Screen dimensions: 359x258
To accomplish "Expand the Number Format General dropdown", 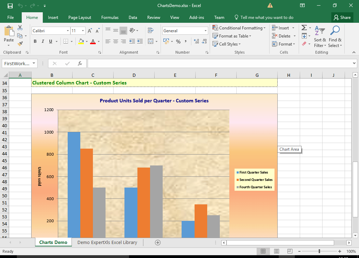I will point(206,30).
